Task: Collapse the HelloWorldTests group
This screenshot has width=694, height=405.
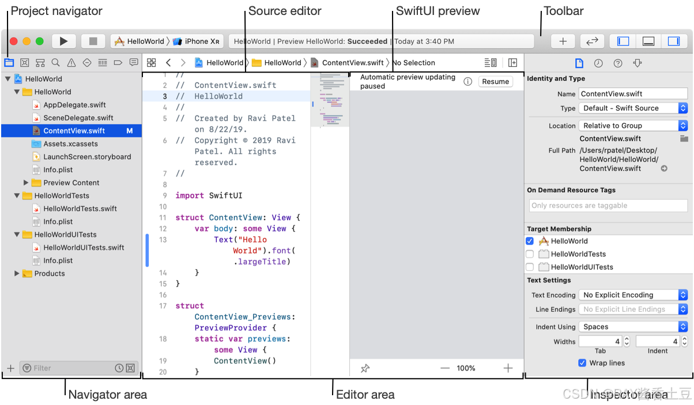Action: click(17, 196)
